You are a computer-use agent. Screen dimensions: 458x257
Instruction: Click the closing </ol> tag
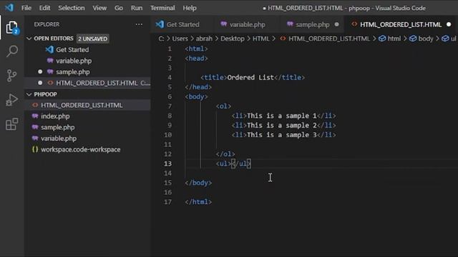(x=225, y=154)
